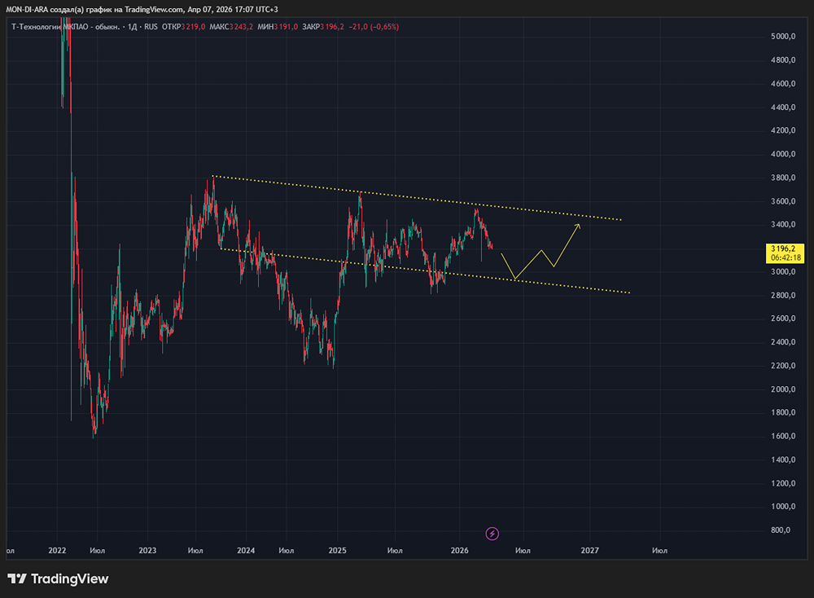This screenshot has height=598, width=814.
Task: Click the 2027 time axis label
Action: pos(589,550)
